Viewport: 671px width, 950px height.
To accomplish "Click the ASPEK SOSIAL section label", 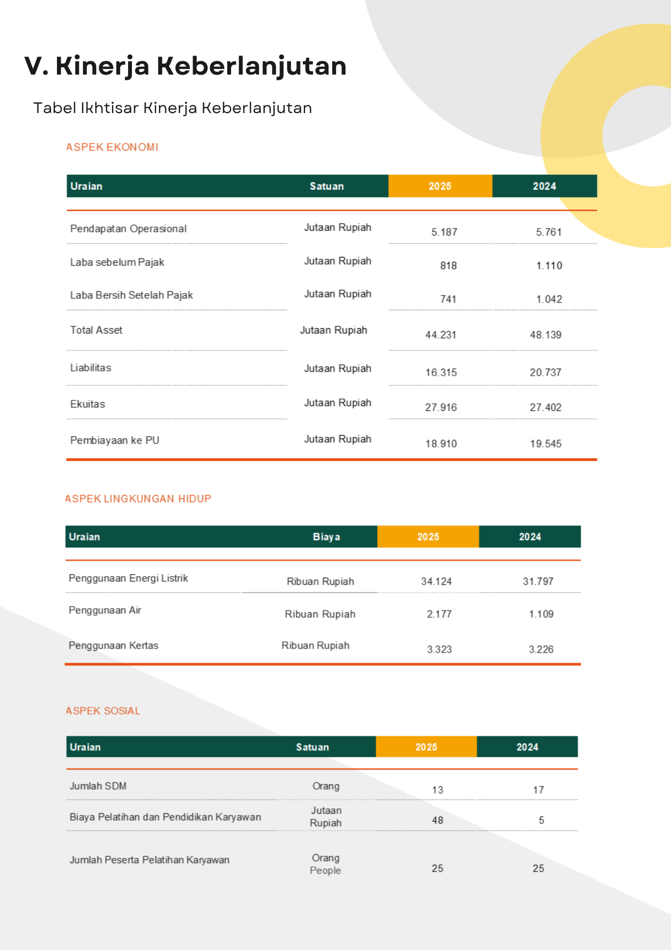I will (103, 711).
